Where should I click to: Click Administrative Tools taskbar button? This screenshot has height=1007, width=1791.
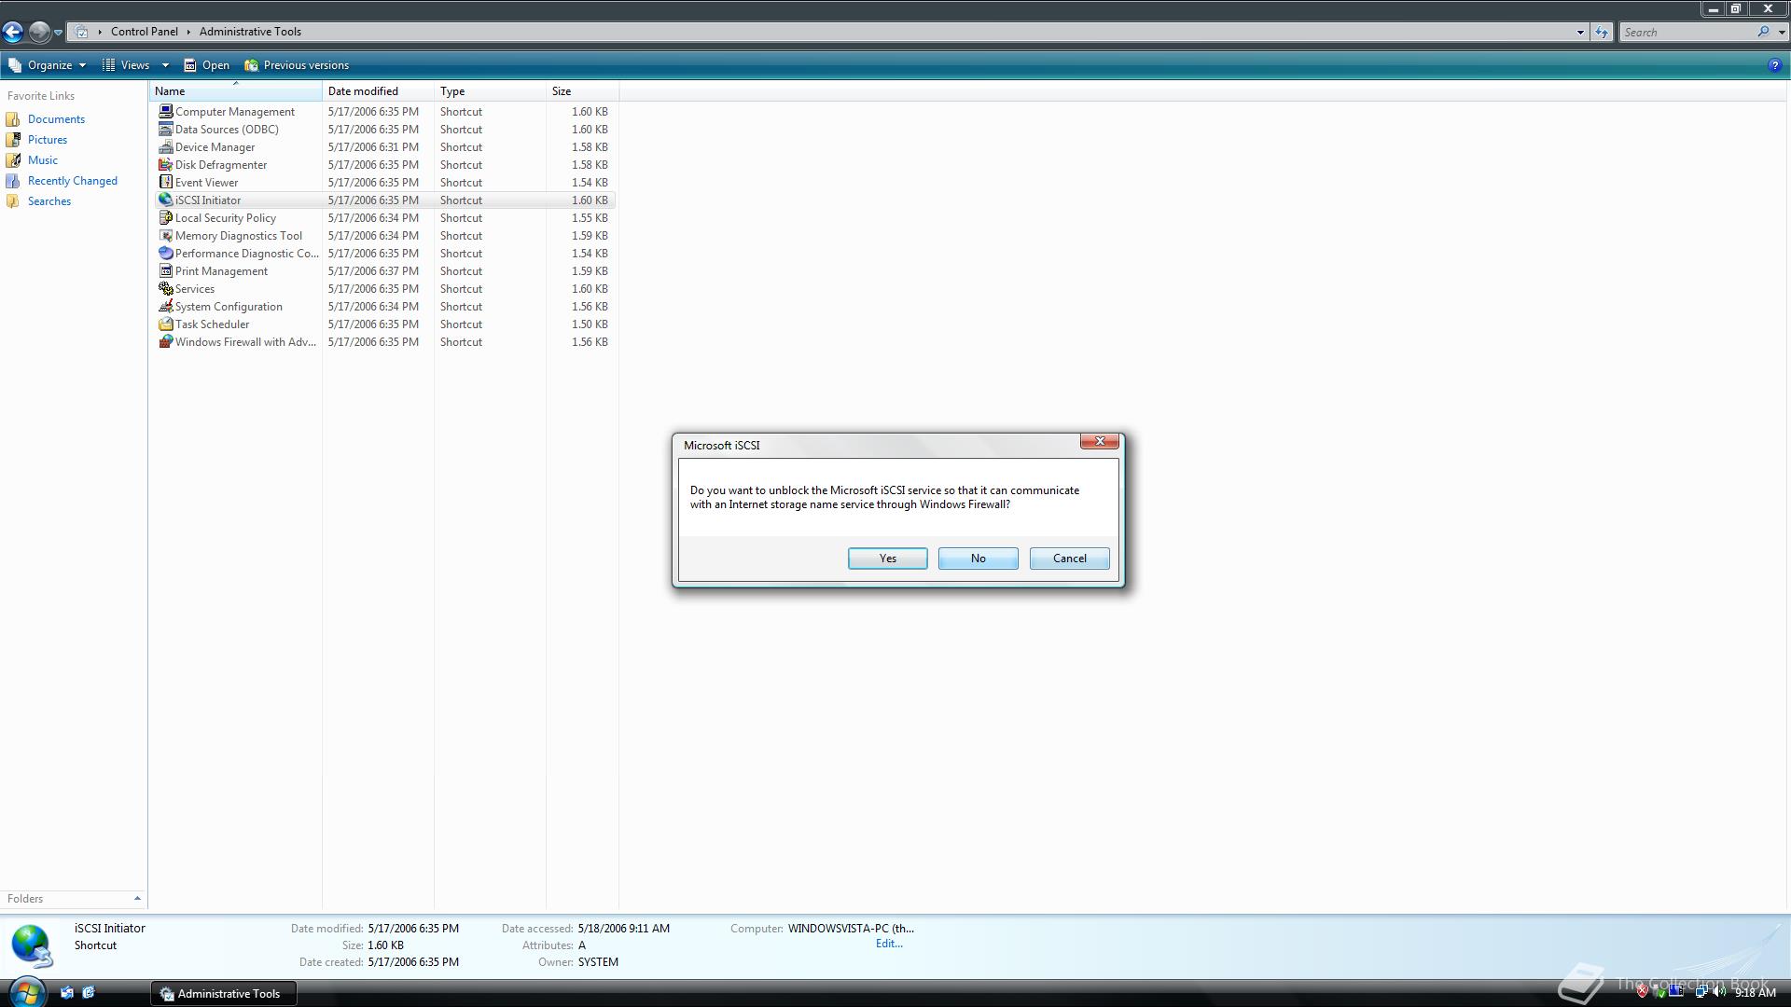(x=223, y=993)
